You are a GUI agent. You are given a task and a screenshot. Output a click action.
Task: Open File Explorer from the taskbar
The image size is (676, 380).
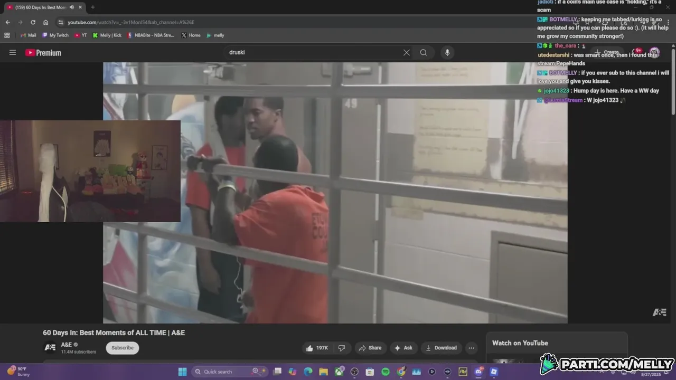(x=323, y=372)
